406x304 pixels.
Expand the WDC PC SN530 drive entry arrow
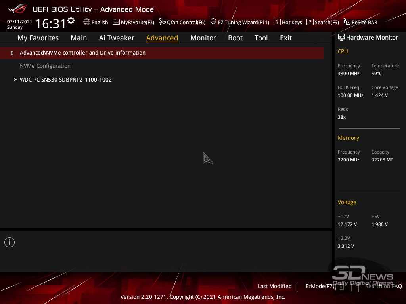(15, 80)
